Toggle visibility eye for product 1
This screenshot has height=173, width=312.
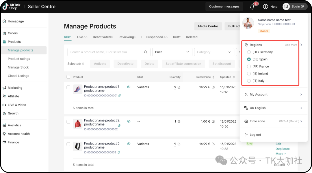click(x=129, y=87)
